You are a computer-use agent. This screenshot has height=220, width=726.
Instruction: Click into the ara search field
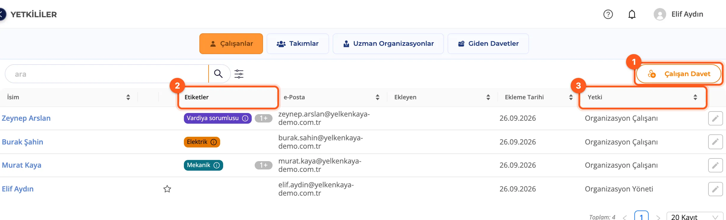tap(107, 74)
